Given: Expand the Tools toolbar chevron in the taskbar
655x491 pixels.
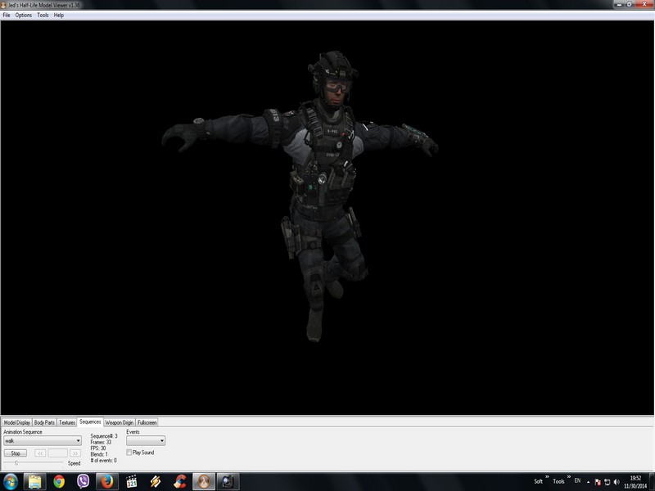Looking at the screenshot, I should point(568,477).
